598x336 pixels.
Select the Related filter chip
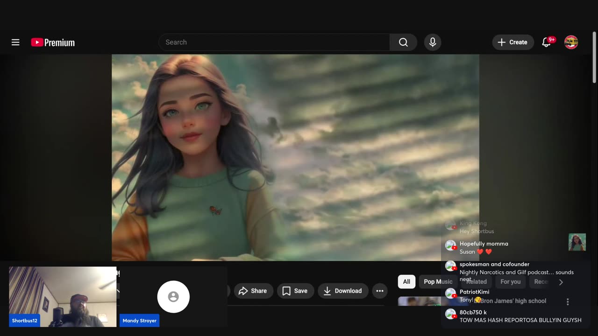click(477, 281)
